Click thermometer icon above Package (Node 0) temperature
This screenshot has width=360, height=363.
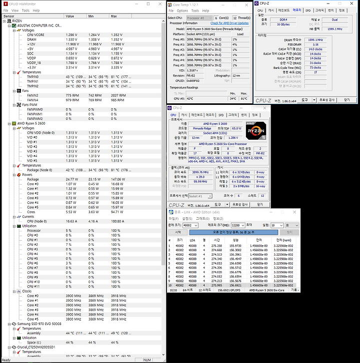pos(19,165)
